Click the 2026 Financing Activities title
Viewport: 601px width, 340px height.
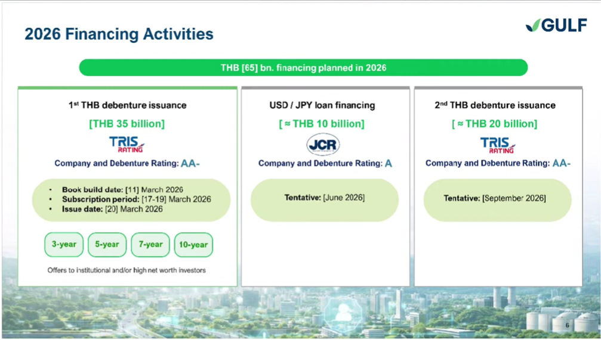[119, 34]
